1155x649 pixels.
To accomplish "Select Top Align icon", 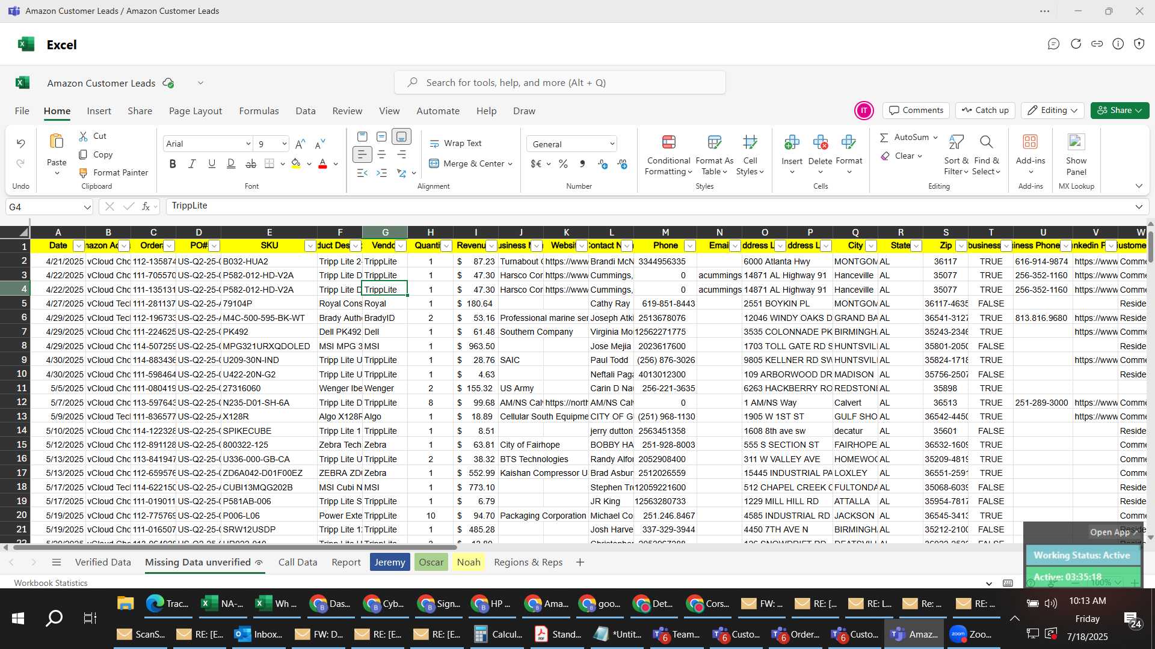I will (x=362, y=136).
